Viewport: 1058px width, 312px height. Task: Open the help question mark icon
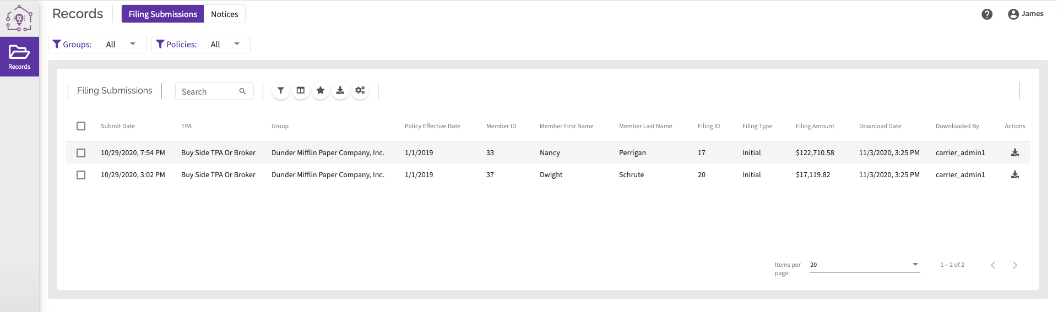[987, 14]
